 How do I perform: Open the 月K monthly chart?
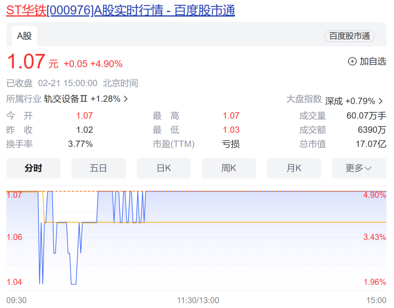pos(294,168)
